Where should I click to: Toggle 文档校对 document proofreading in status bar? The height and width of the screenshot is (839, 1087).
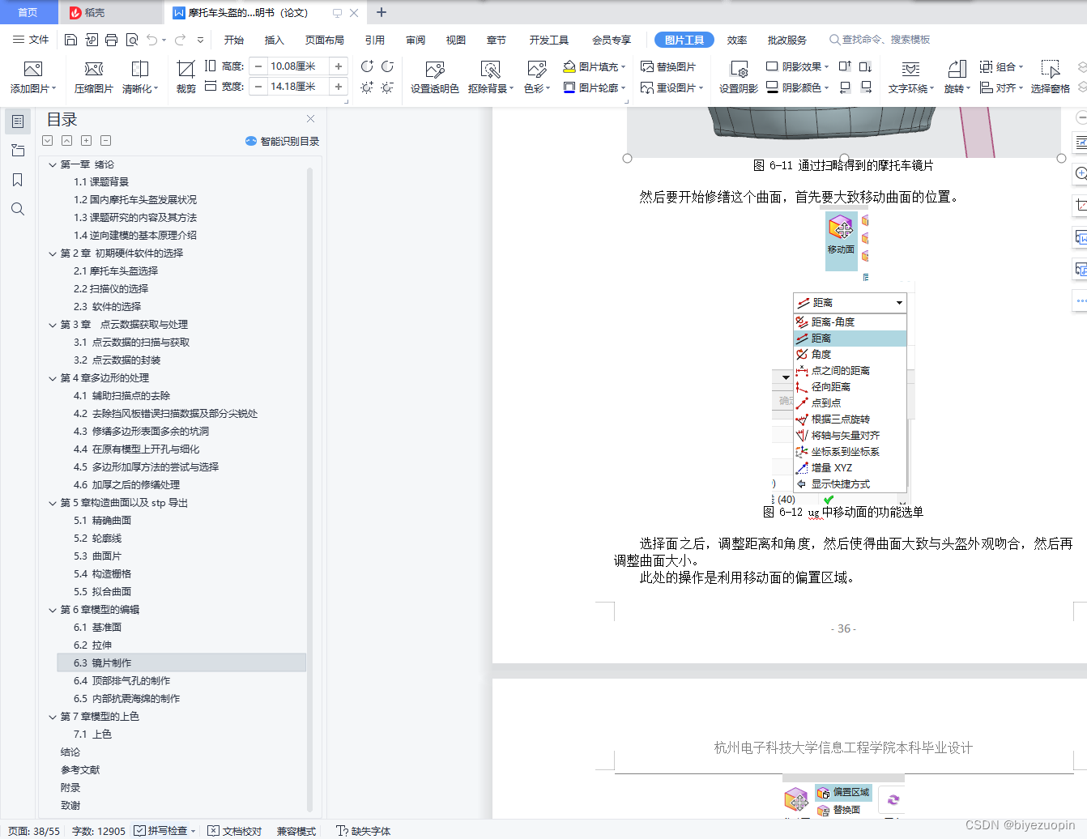tap(235, 831)
